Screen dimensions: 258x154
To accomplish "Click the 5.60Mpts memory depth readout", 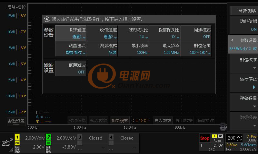I will (249, 145).
